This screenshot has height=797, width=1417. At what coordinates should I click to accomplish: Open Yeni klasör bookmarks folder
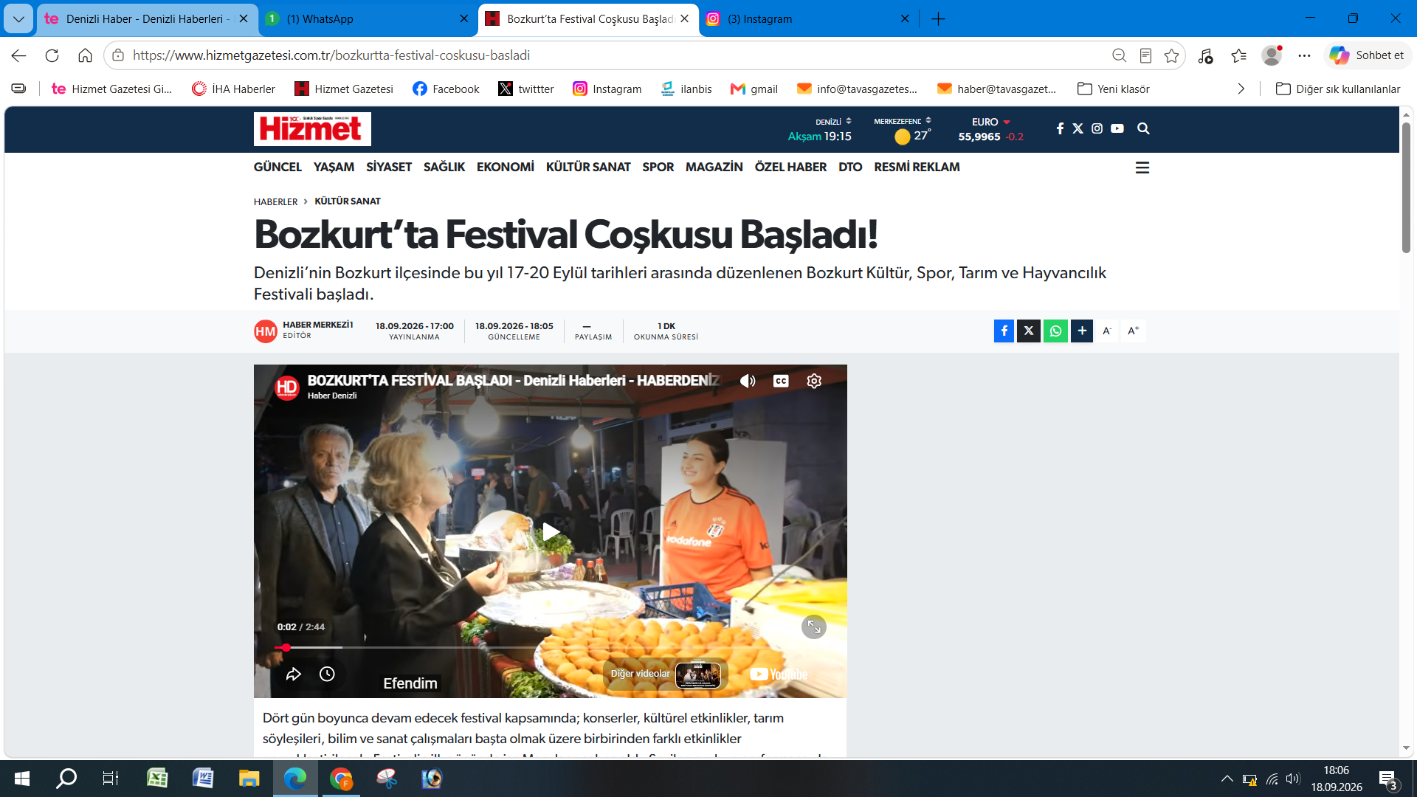coord(1113,89)
